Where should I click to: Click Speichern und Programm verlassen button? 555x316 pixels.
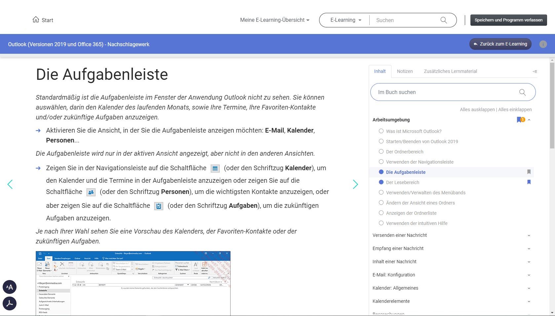click(508, 20)
